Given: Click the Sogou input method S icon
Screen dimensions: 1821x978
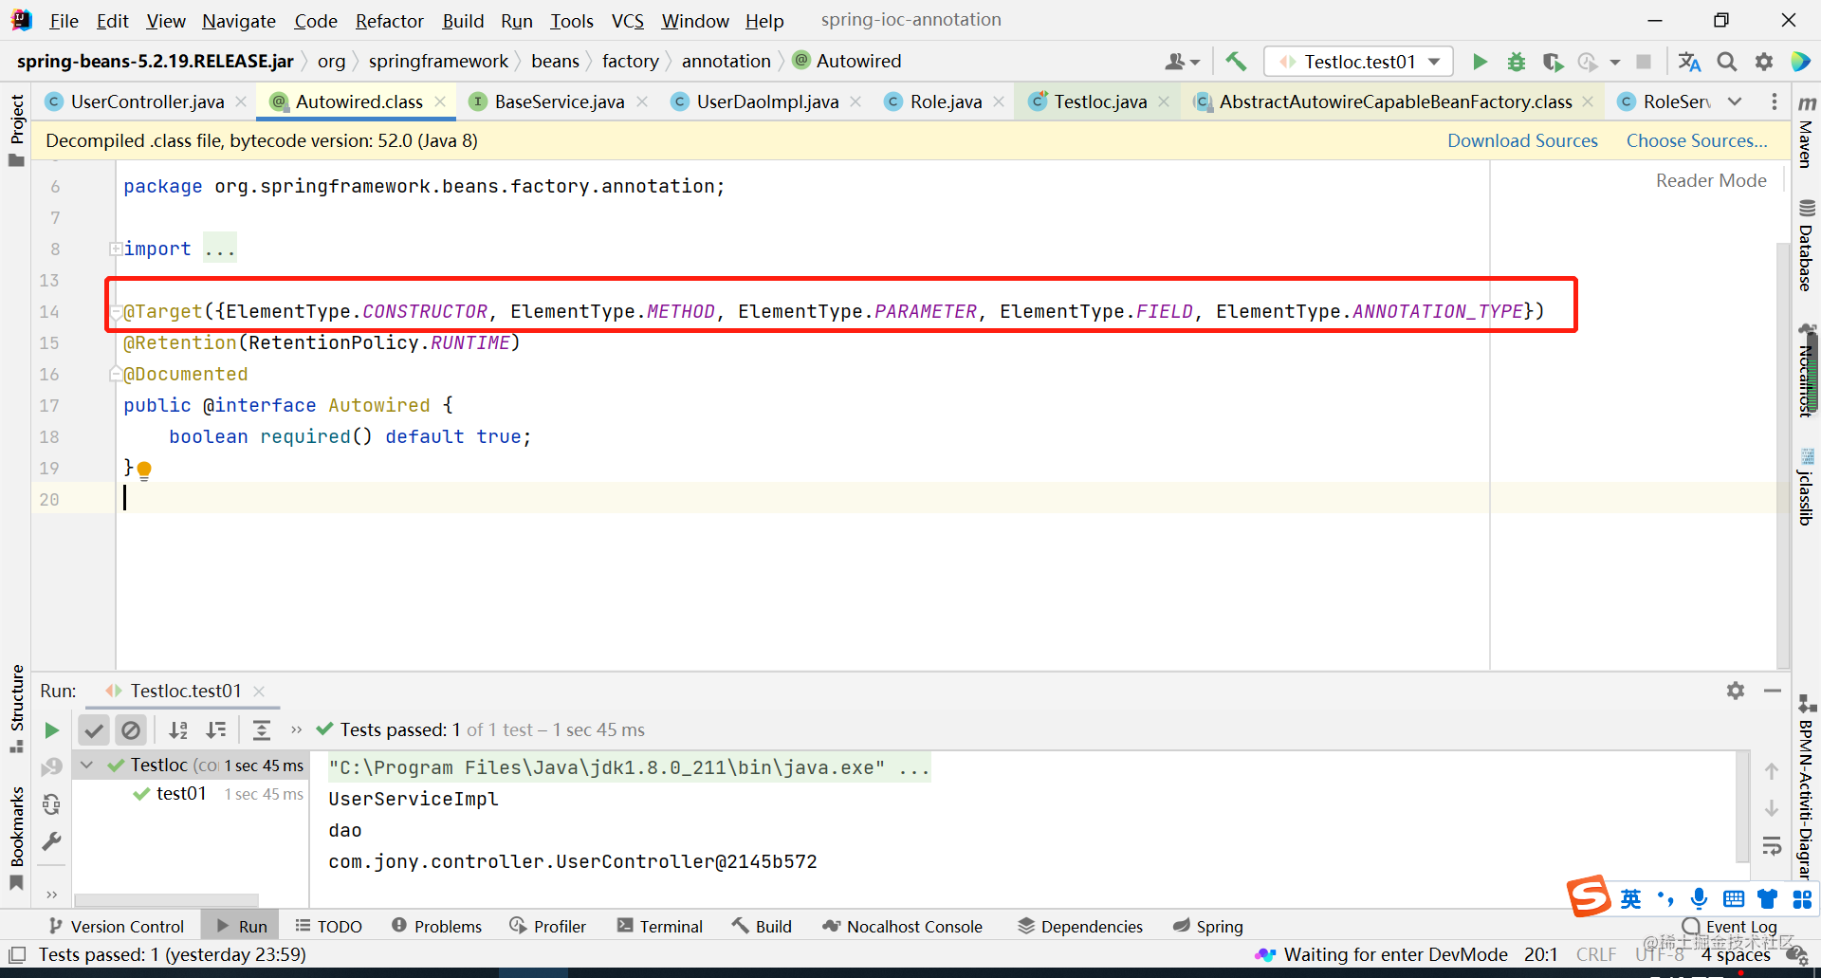Looking at the screenshot, I should pyautogui.click(x=1589, y=895).
